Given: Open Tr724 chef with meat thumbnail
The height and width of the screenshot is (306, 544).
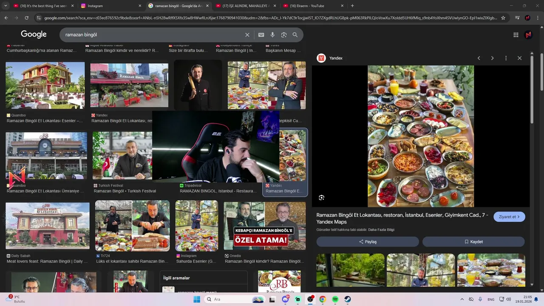Looking at the screenshot, I should (132, 226).
